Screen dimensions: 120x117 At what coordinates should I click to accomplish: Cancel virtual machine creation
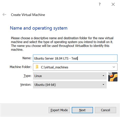click(x=106, y=110)
